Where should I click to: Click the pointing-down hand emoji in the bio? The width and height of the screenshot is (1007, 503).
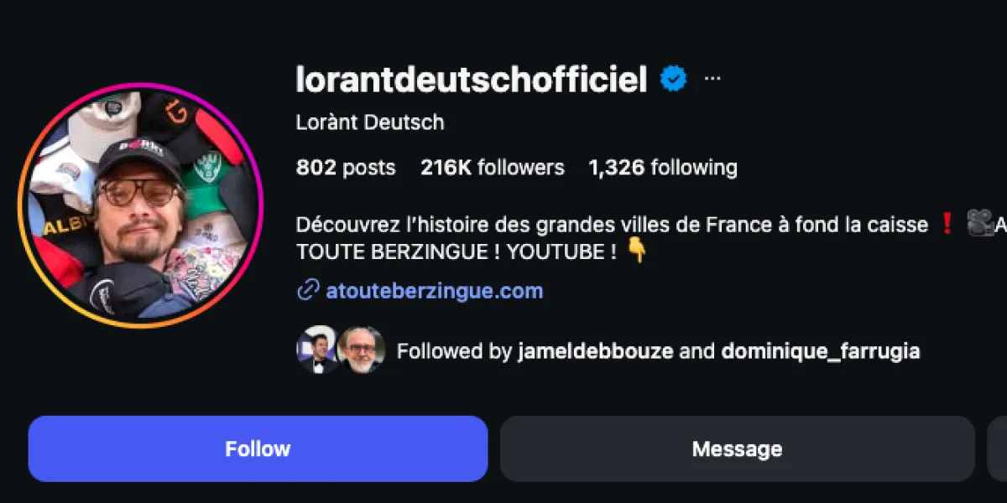pos(637,251)
